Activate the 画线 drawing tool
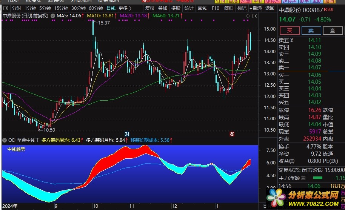This screenshot has width=345, height=210. pyautogui.click(x=202, y=8)
